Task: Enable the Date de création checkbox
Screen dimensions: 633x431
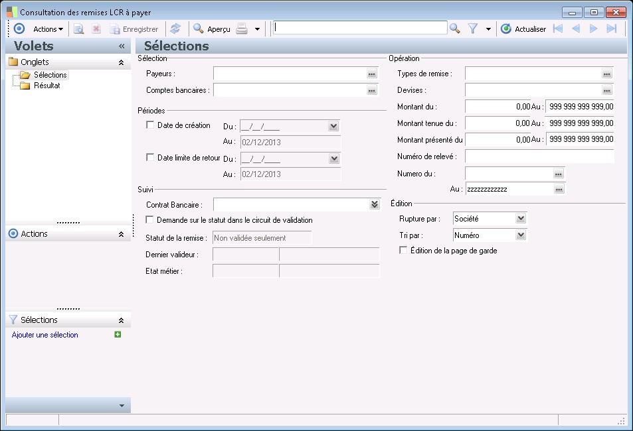Action: coord(149,125)
